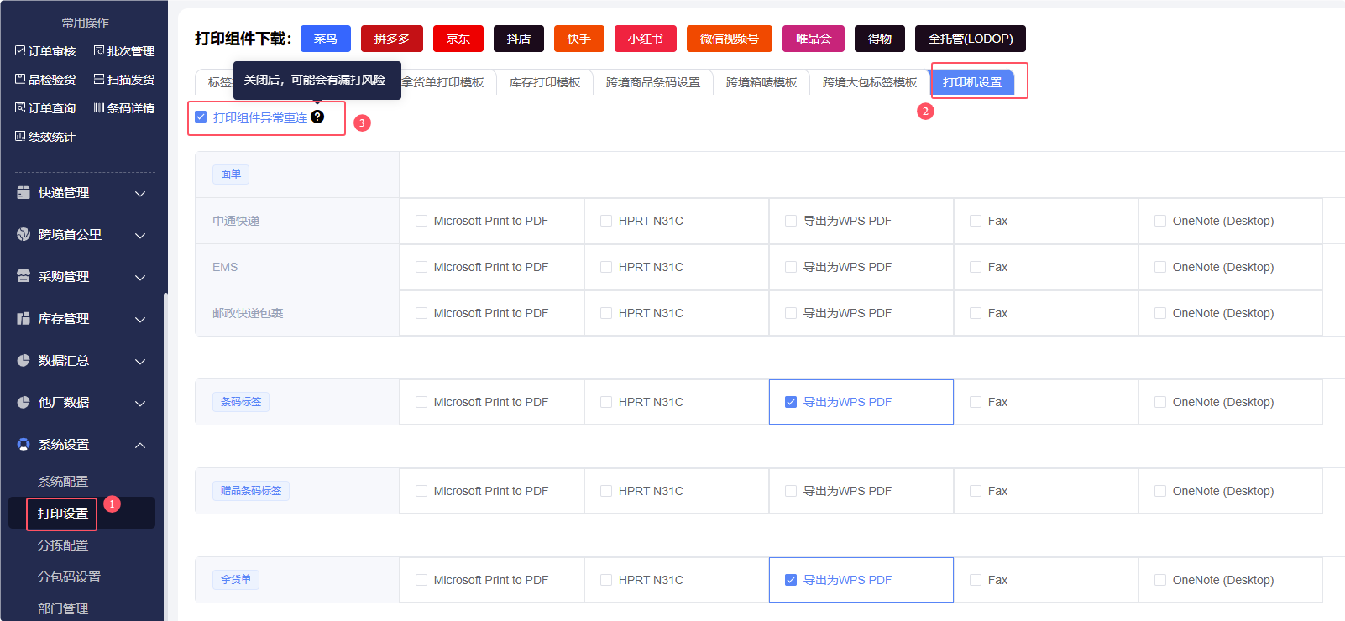Open the 跨境商品条码设置 tab
The width and height of the screenshot is (1345, 621).
[x=653, y=82]
